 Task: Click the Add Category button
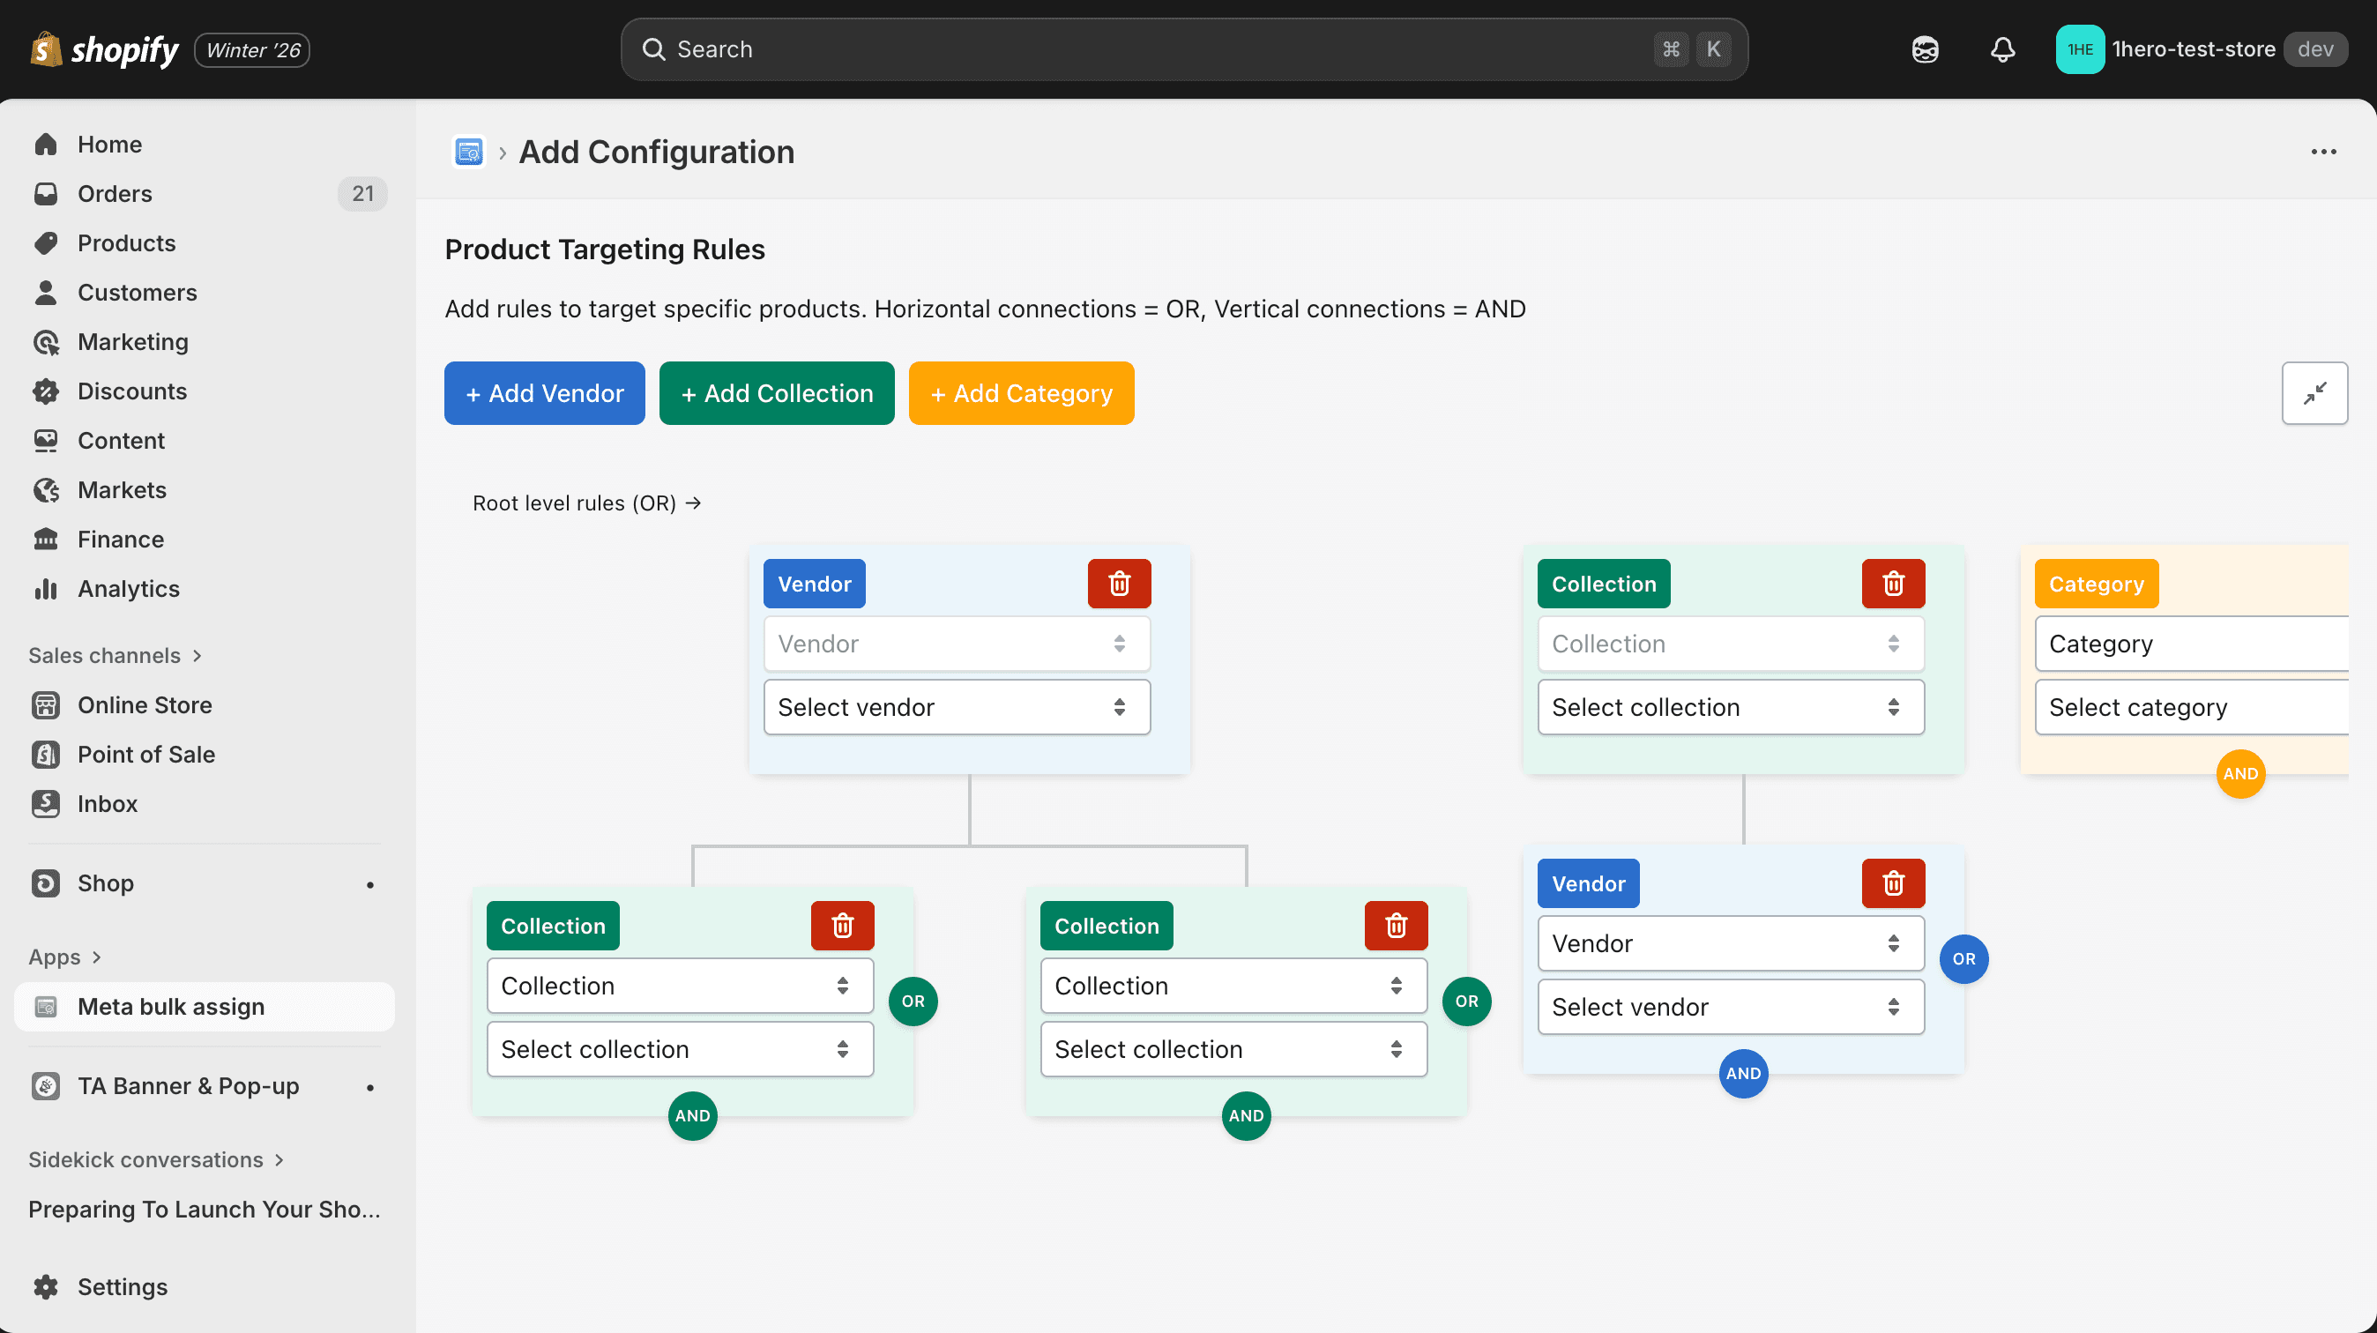(1022, 393)
